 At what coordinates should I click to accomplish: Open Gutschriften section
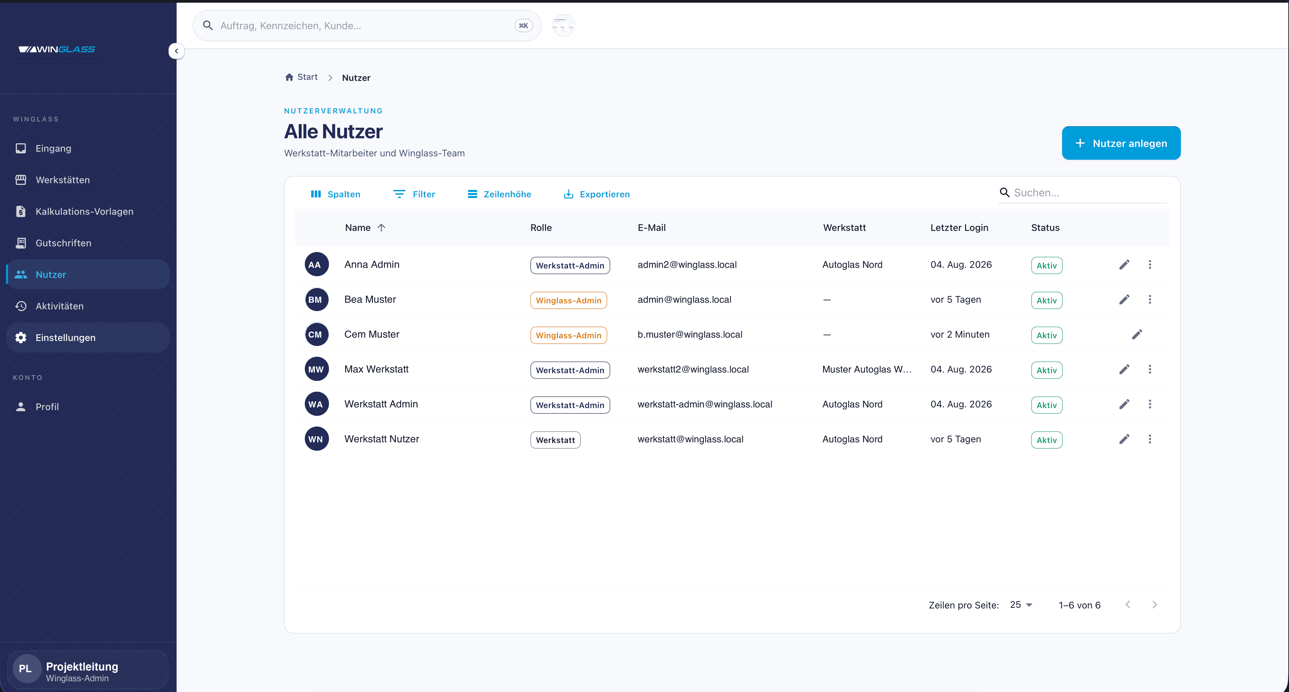click(x=88, y=243)
